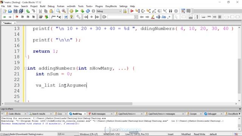
Task: Click the highlight pen icon
Action: point(153,17)
